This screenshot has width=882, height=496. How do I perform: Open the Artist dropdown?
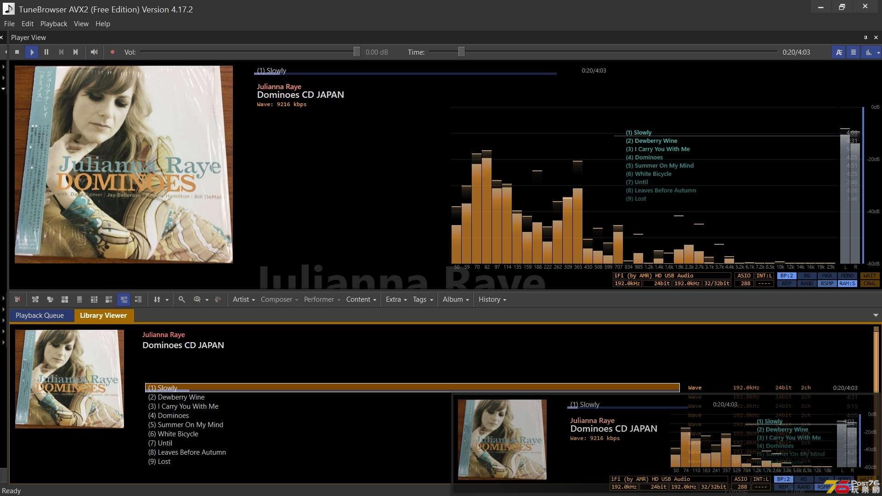click(243, 299)
